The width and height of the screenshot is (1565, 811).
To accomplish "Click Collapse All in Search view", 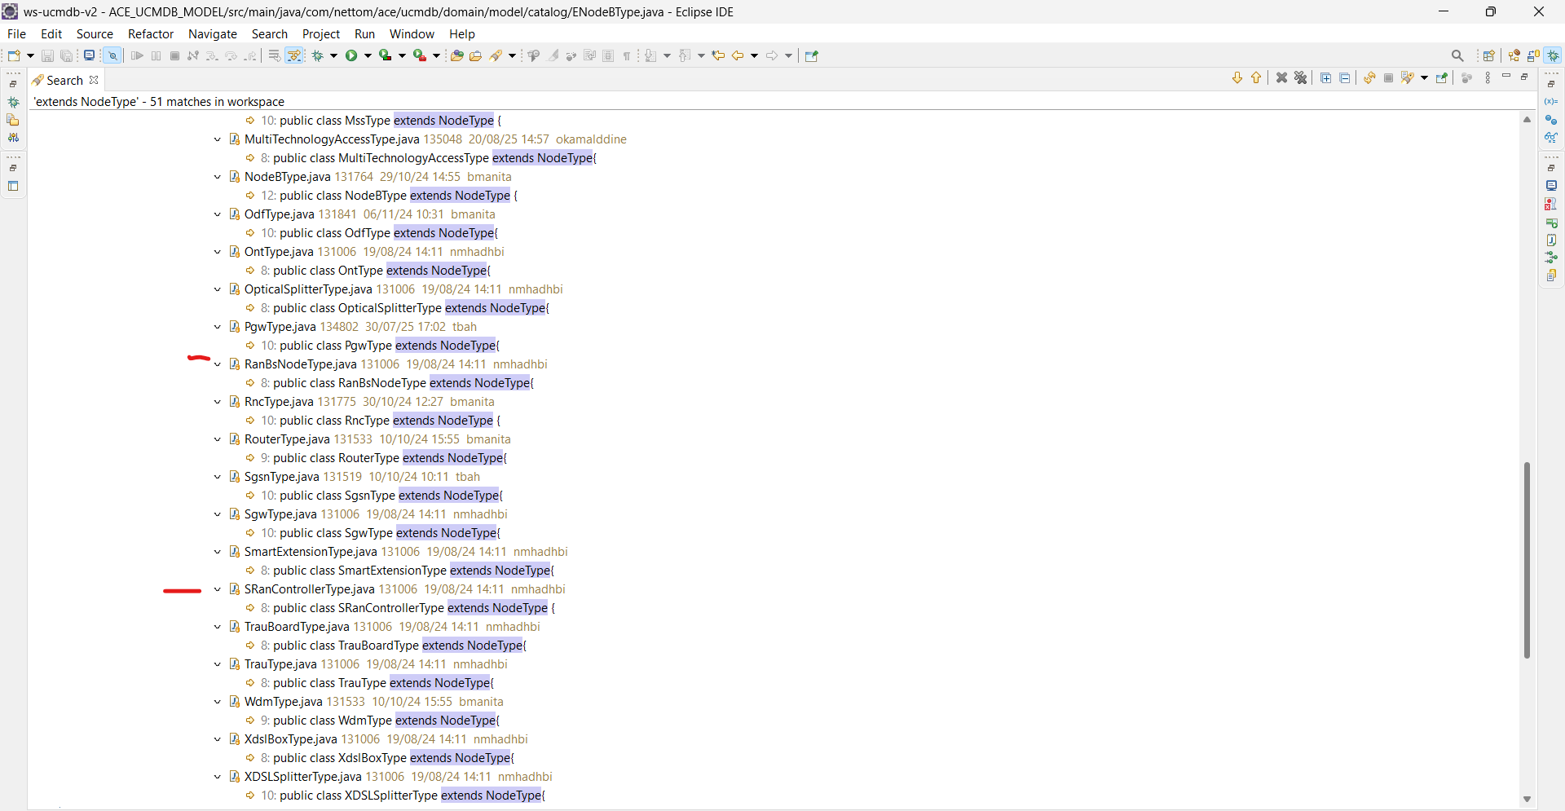I will pyautogui.click(x=1345, y=78).
